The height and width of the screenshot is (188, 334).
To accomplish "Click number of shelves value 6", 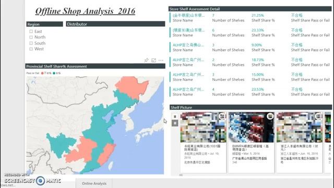I will click(x=213, y=30).
